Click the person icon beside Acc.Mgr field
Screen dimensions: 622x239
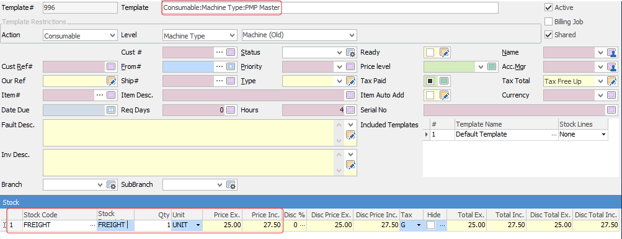(611, 66)
